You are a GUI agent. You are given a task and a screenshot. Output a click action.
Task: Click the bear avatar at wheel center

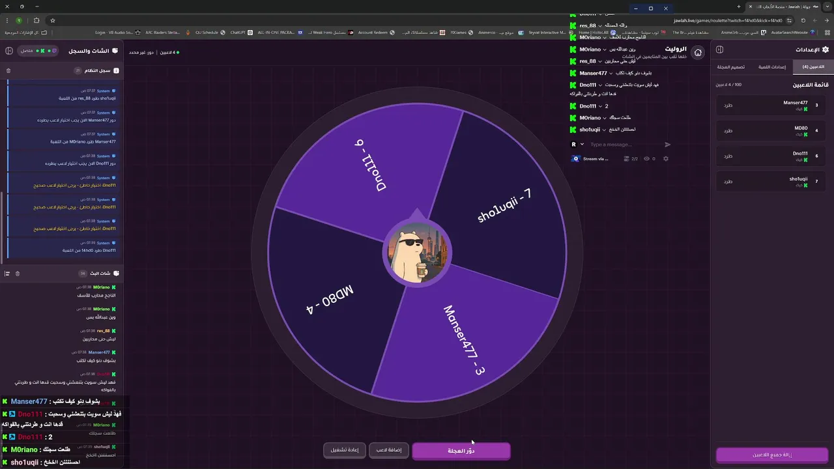point(417,253)
